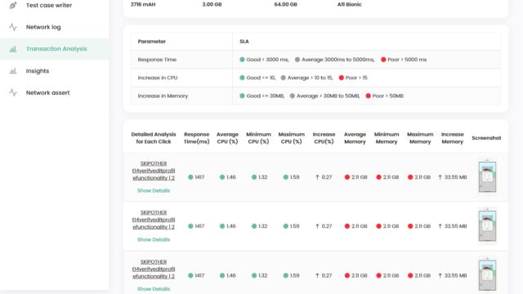
Task: Click the A11 Bionic processor value
Action: (x=349, y=5)
